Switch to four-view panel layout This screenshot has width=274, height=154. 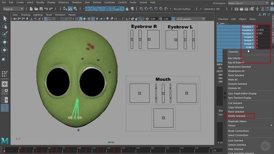point(5,92)
